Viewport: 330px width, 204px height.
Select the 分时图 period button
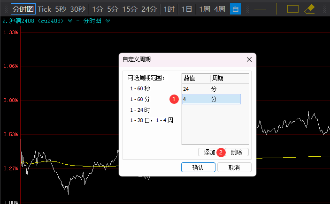[23, 9]
